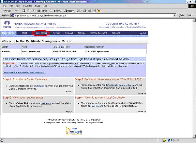Click the TCS-CA RA Hyderabad cell
The width and height of the screenshot is (196, 143).
click(115, 52)
